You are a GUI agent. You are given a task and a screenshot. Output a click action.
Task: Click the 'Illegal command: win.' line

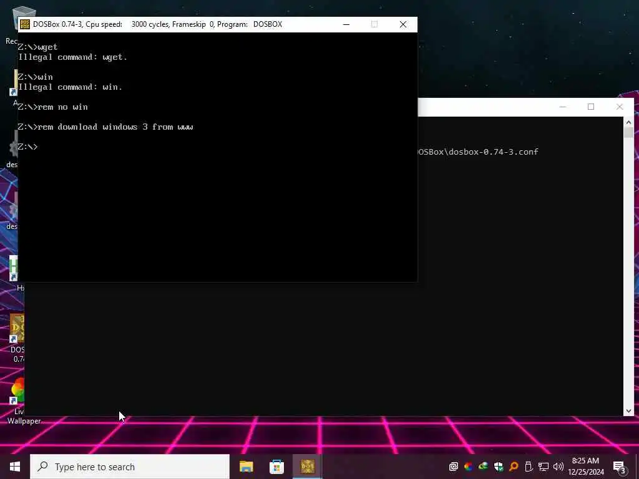[70, 87]
